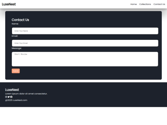Open the Twitter bird icon in footer
The height and width of the screenshot is (125, 167).
pos(9,97)
